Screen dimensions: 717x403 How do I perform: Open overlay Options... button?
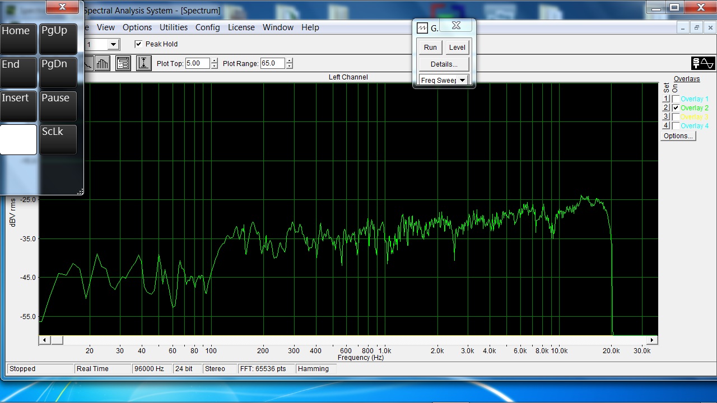point(678,136)
